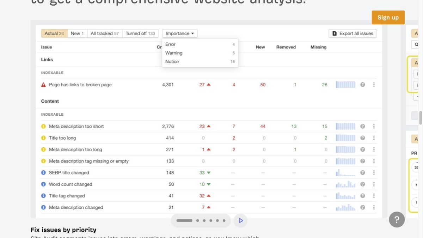Open kebab menu for Title too long
The image size is (423, 238).
pyautogui.click(x=374, y=138)
